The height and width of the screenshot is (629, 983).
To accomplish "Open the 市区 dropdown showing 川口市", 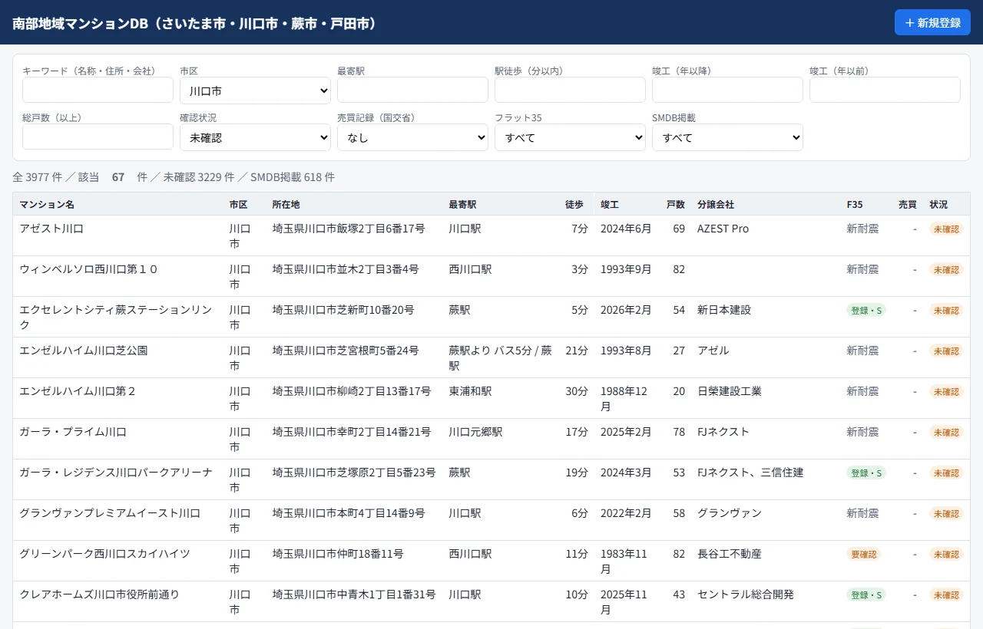I will click(x=255, y=91).
